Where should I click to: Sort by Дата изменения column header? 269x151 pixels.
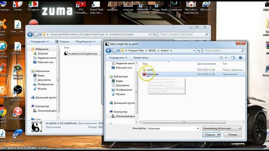click(x=206, y=64)
